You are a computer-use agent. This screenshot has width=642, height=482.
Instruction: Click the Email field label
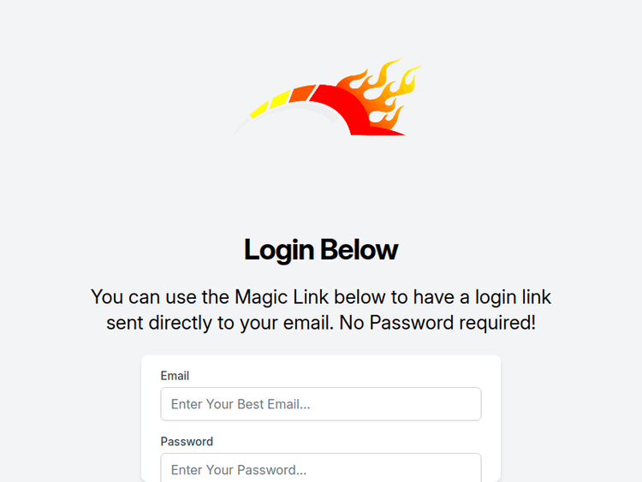[175, 376]
